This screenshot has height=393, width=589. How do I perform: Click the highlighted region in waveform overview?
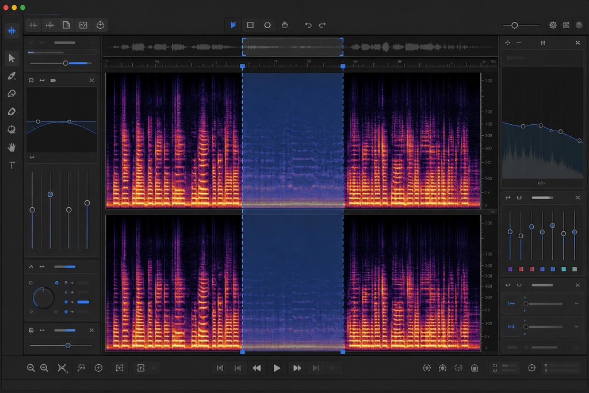[293, 47]
